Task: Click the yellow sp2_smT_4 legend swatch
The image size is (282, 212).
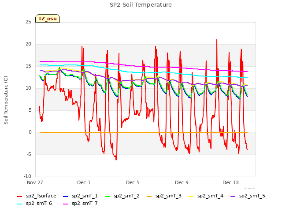Action: (x=191, y=196)
